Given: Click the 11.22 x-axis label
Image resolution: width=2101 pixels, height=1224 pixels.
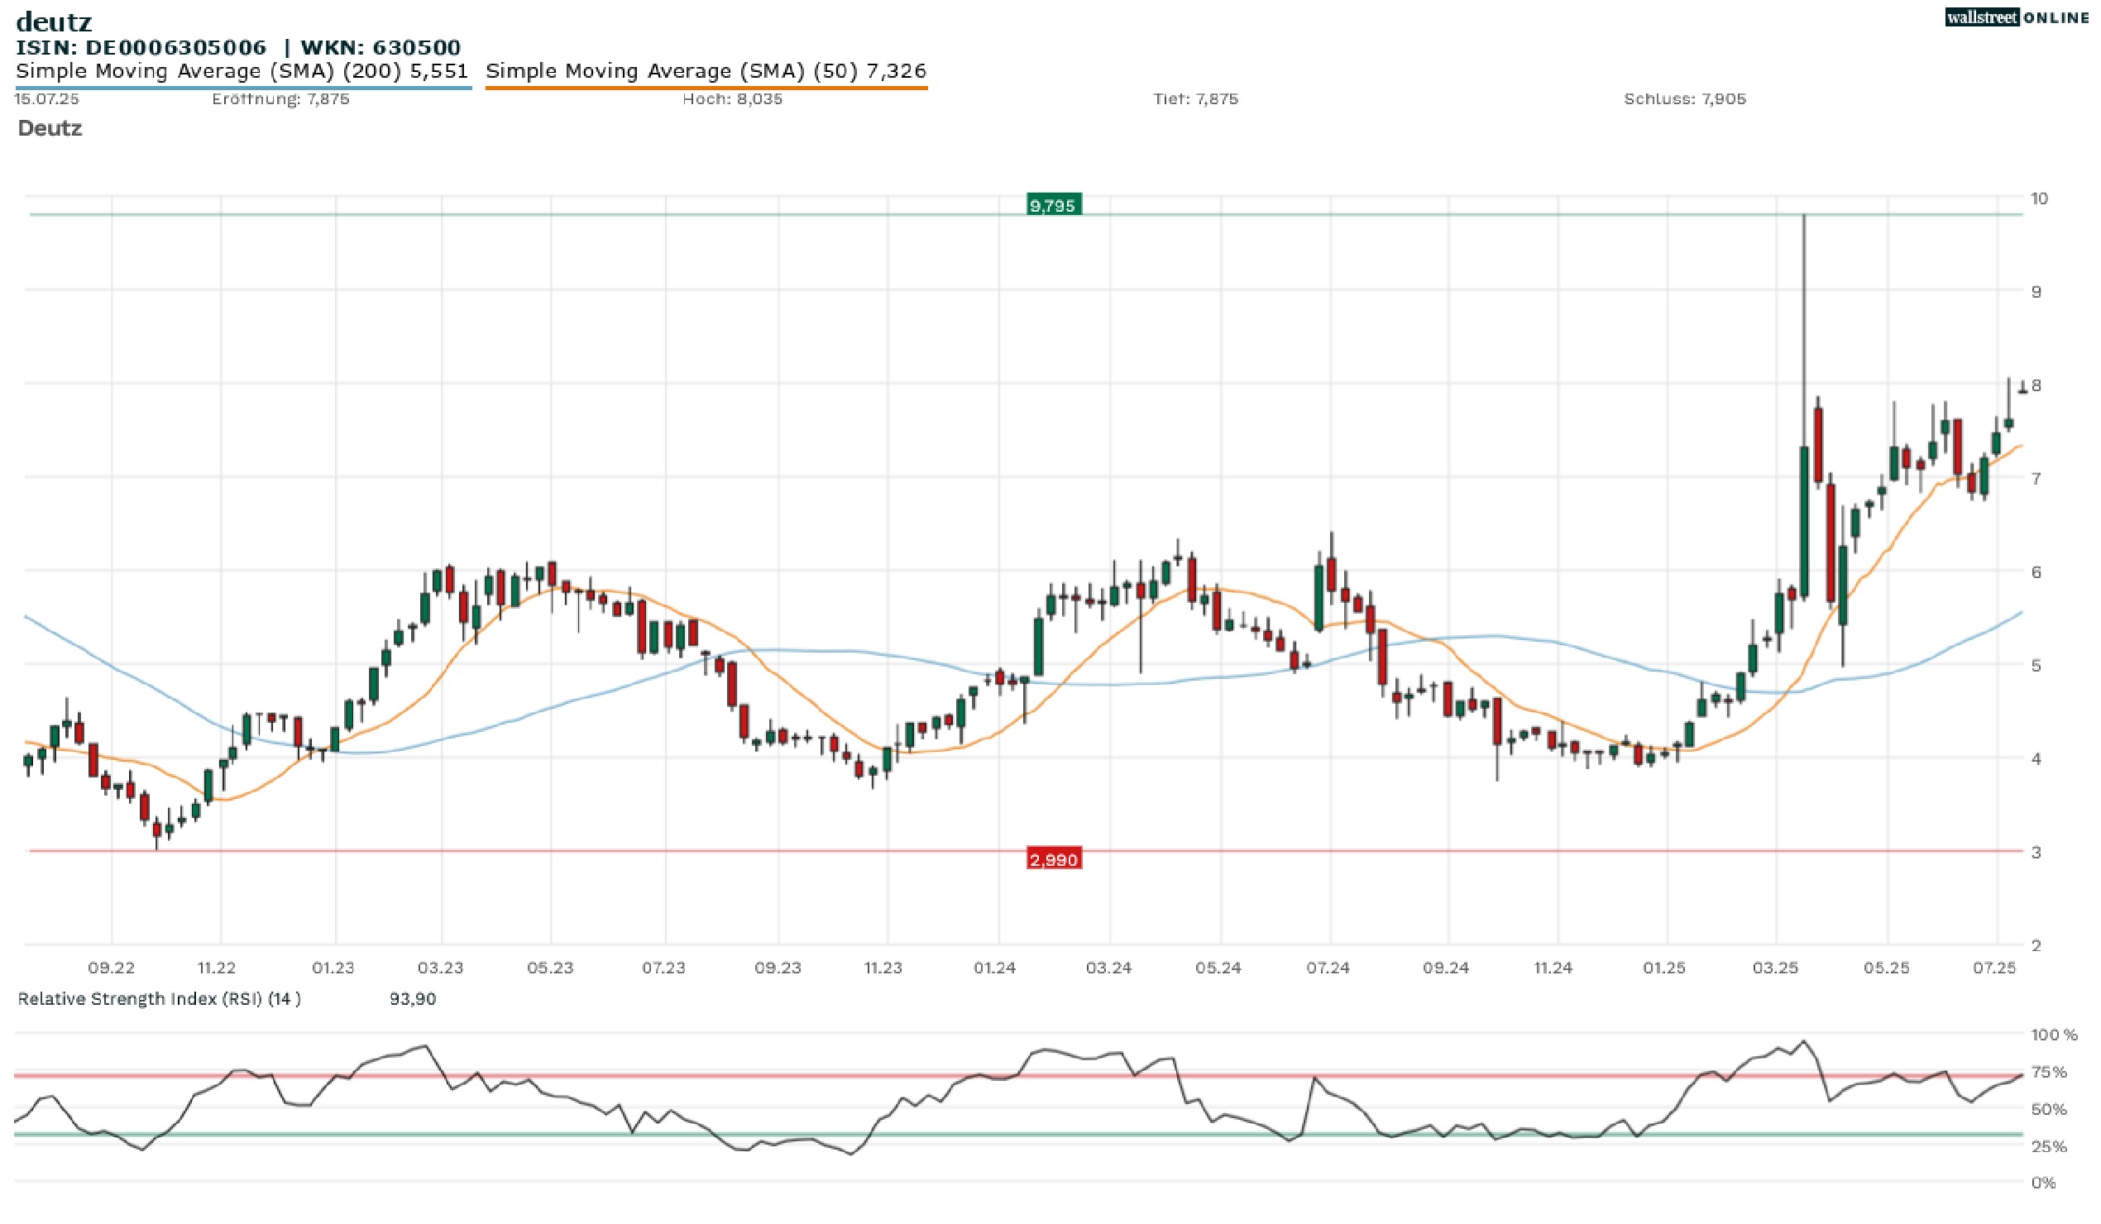Looking at the screenshot, I should point(216,967).
